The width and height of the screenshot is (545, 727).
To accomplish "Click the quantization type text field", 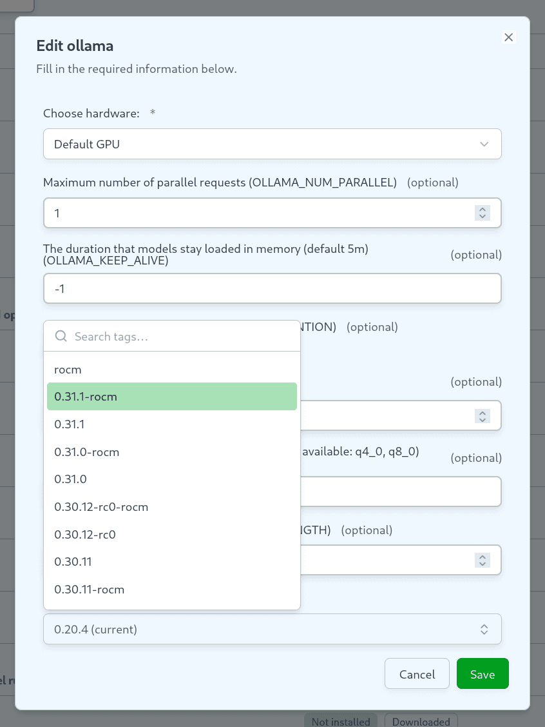I will tap(401, 492).
